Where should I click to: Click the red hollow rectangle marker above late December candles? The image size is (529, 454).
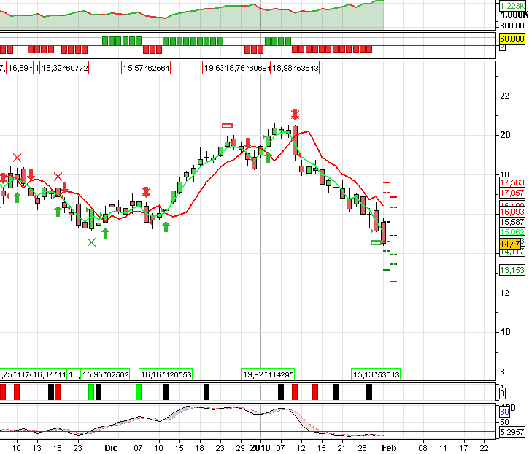coord(227,126)
